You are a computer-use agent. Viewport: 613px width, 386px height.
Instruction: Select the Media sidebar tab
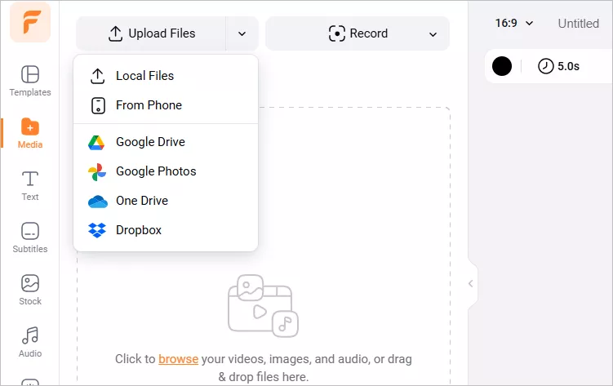[x=30, y=133]
